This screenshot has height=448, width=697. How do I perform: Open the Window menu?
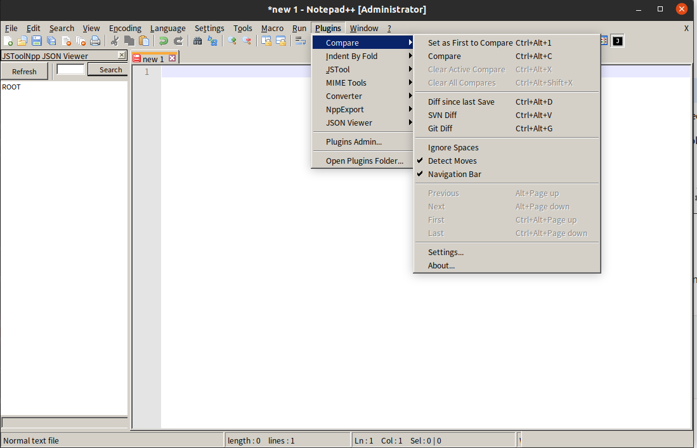coord(364,28)
